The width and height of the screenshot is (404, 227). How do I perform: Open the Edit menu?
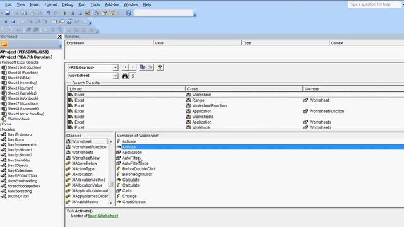(x=8, y=4)
